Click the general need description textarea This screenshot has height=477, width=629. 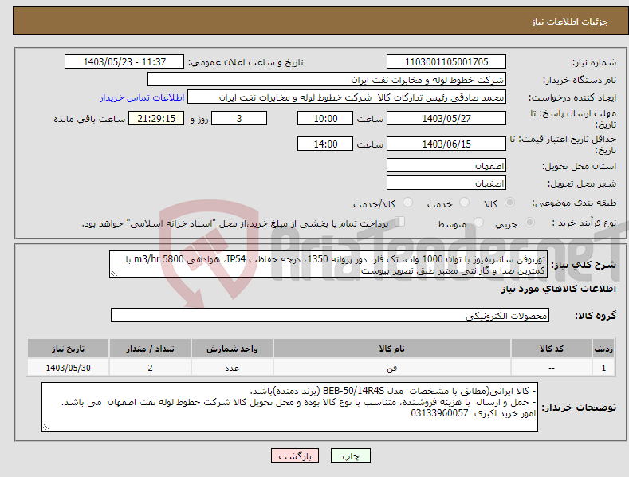(328, 264)
